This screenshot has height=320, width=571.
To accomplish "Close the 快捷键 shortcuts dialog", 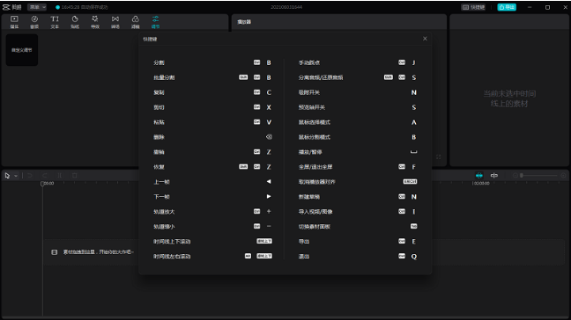I will point(425,39).
